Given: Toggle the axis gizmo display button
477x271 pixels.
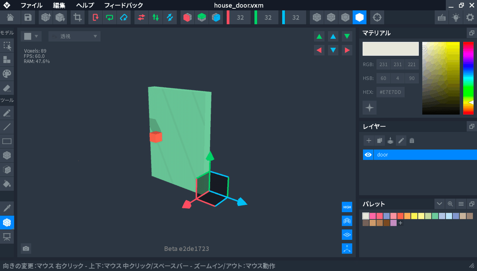Looking at the screenshot, I should [347, 249].
